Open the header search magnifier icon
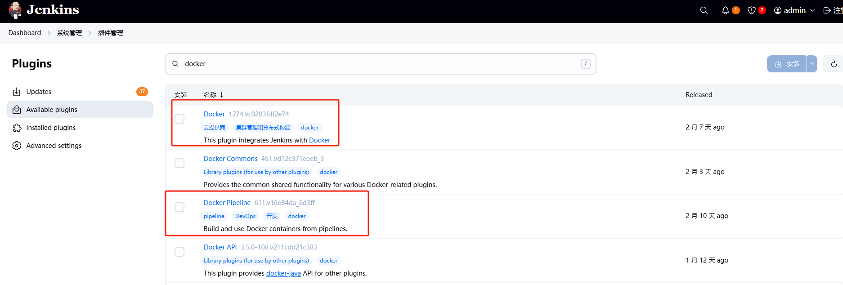Viewport: 843px width, 285px height. pyautogui.click(x=704, y=10)
